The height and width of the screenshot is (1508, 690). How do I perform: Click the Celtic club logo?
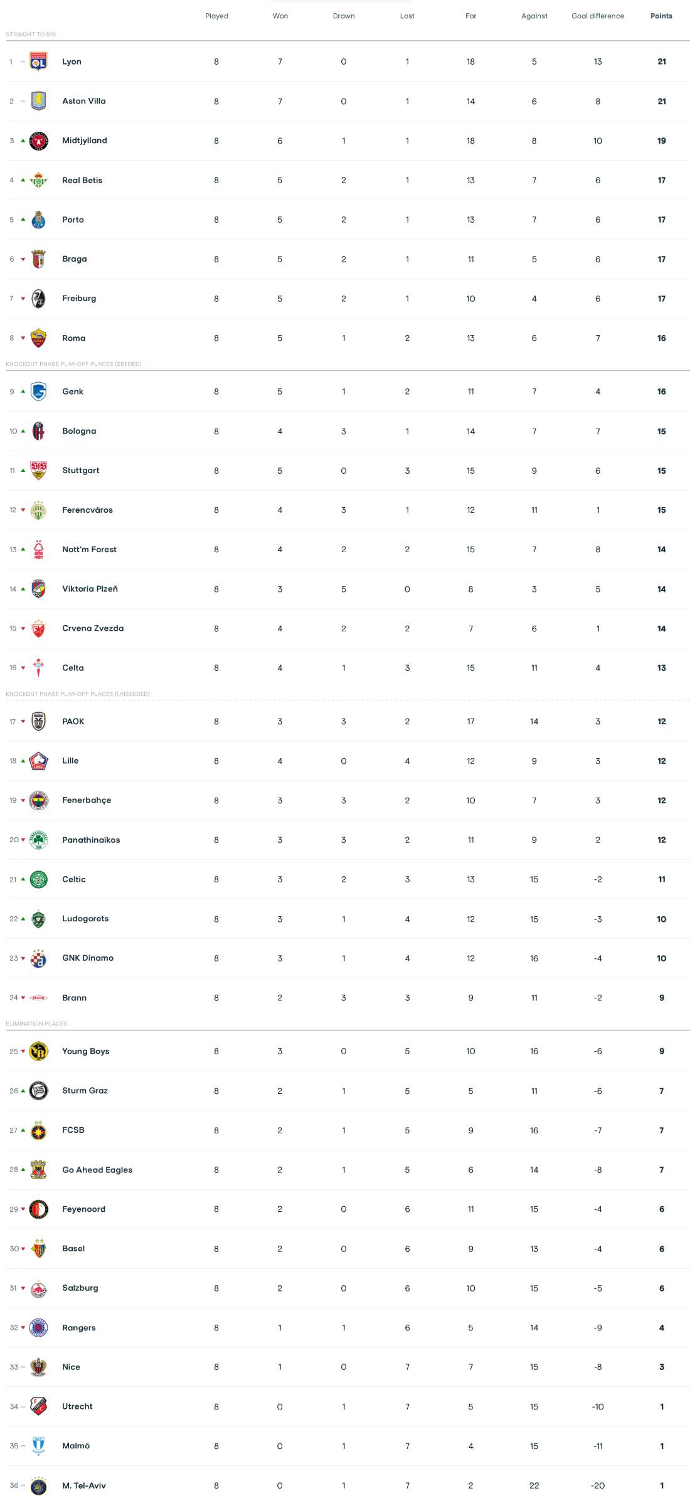(x=38, y=879)
